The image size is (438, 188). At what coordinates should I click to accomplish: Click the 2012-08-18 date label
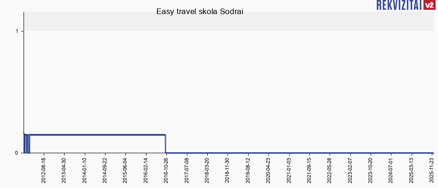click(44, 170)
